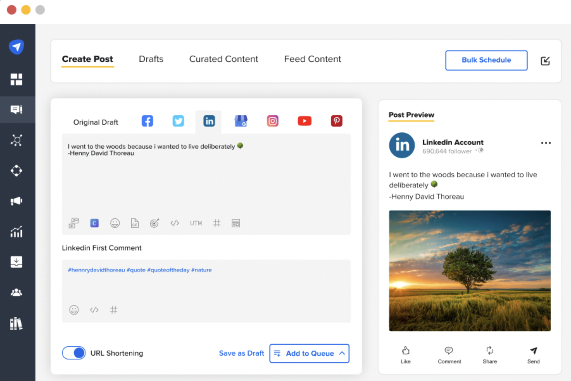
Task: Select the LinkedIn network tab
Action: click(209, 121)
